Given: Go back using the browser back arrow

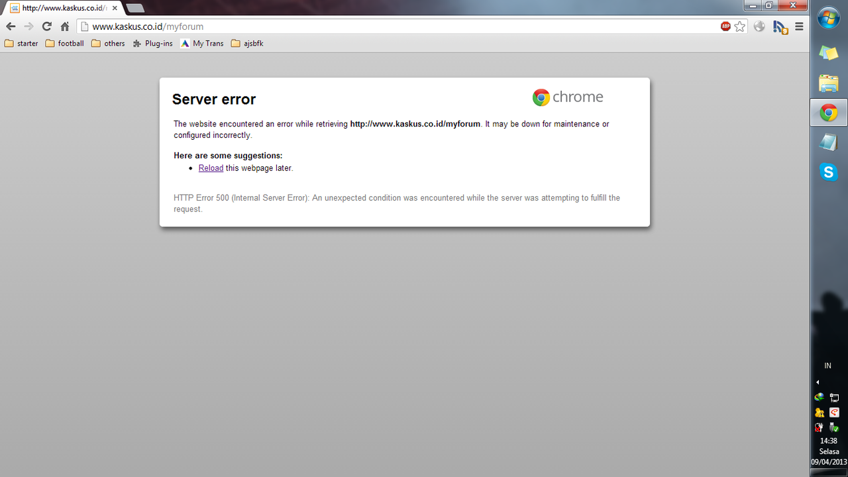Looking at the screenshot, I should click(x=11, y=26).
